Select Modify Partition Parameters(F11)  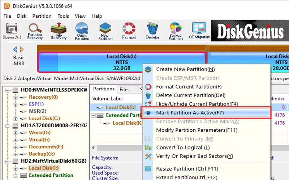[x=206, y=130]
